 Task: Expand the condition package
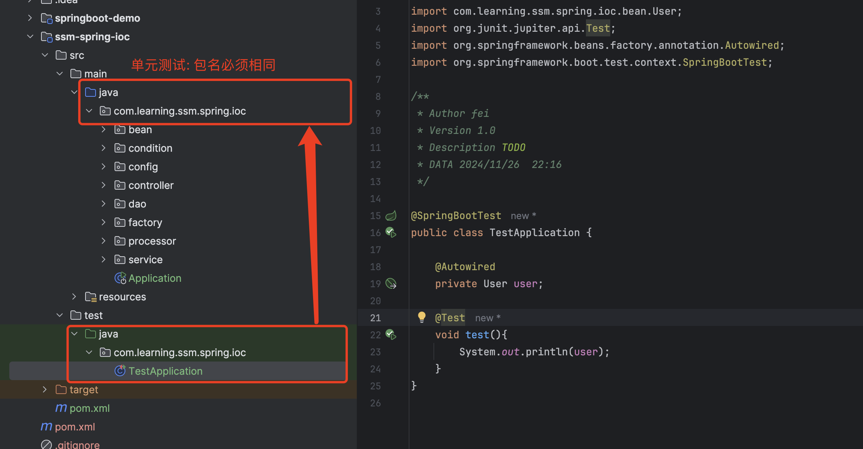click(103, 148)
